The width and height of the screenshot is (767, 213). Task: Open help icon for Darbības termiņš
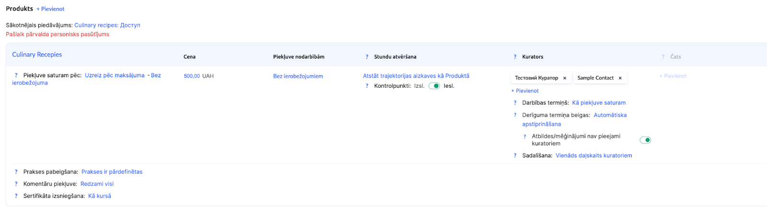point(515,103)
